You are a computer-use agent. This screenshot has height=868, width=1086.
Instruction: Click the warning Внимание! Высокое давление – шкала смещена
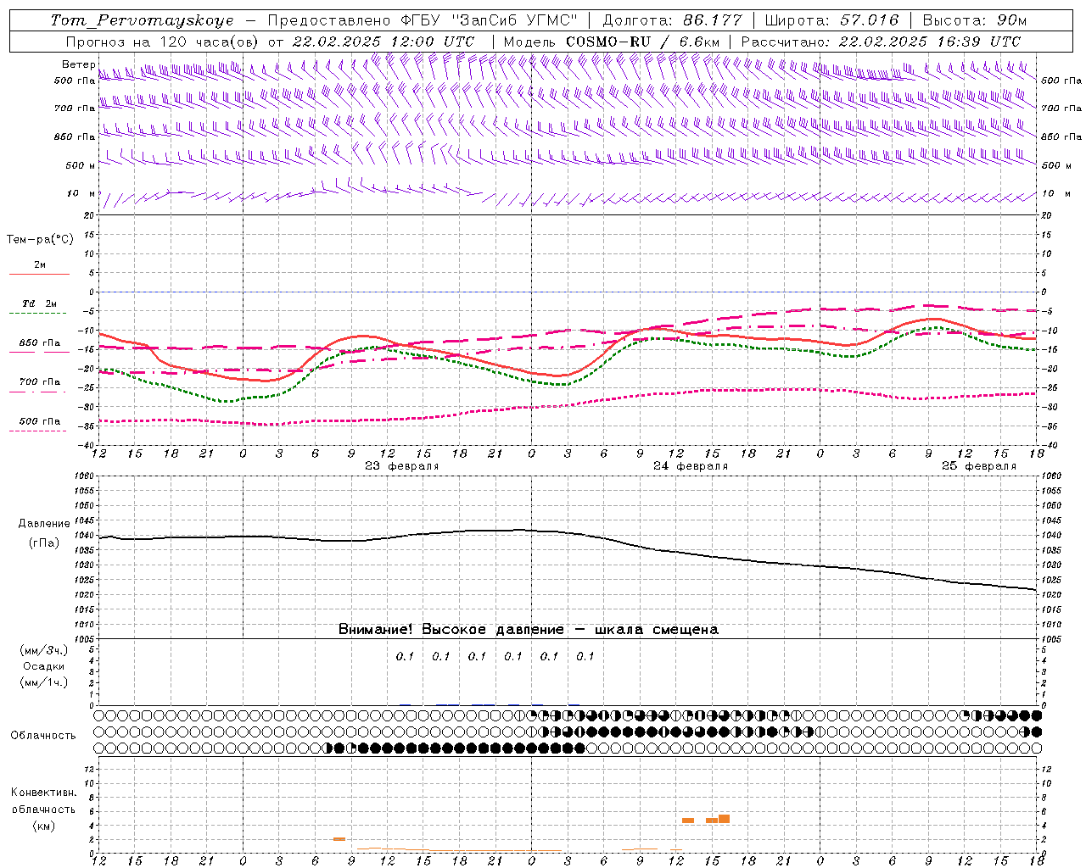(529, 629)
